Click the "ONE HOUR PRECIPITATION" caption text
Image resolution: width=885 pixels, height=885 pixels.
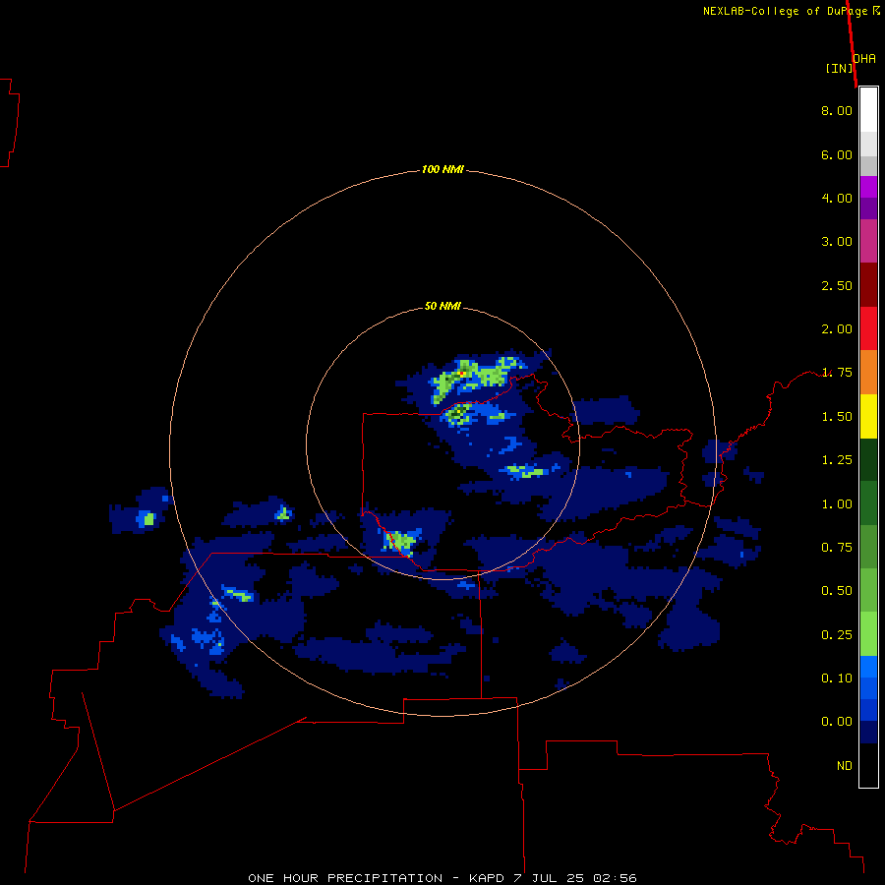[345, 878]
